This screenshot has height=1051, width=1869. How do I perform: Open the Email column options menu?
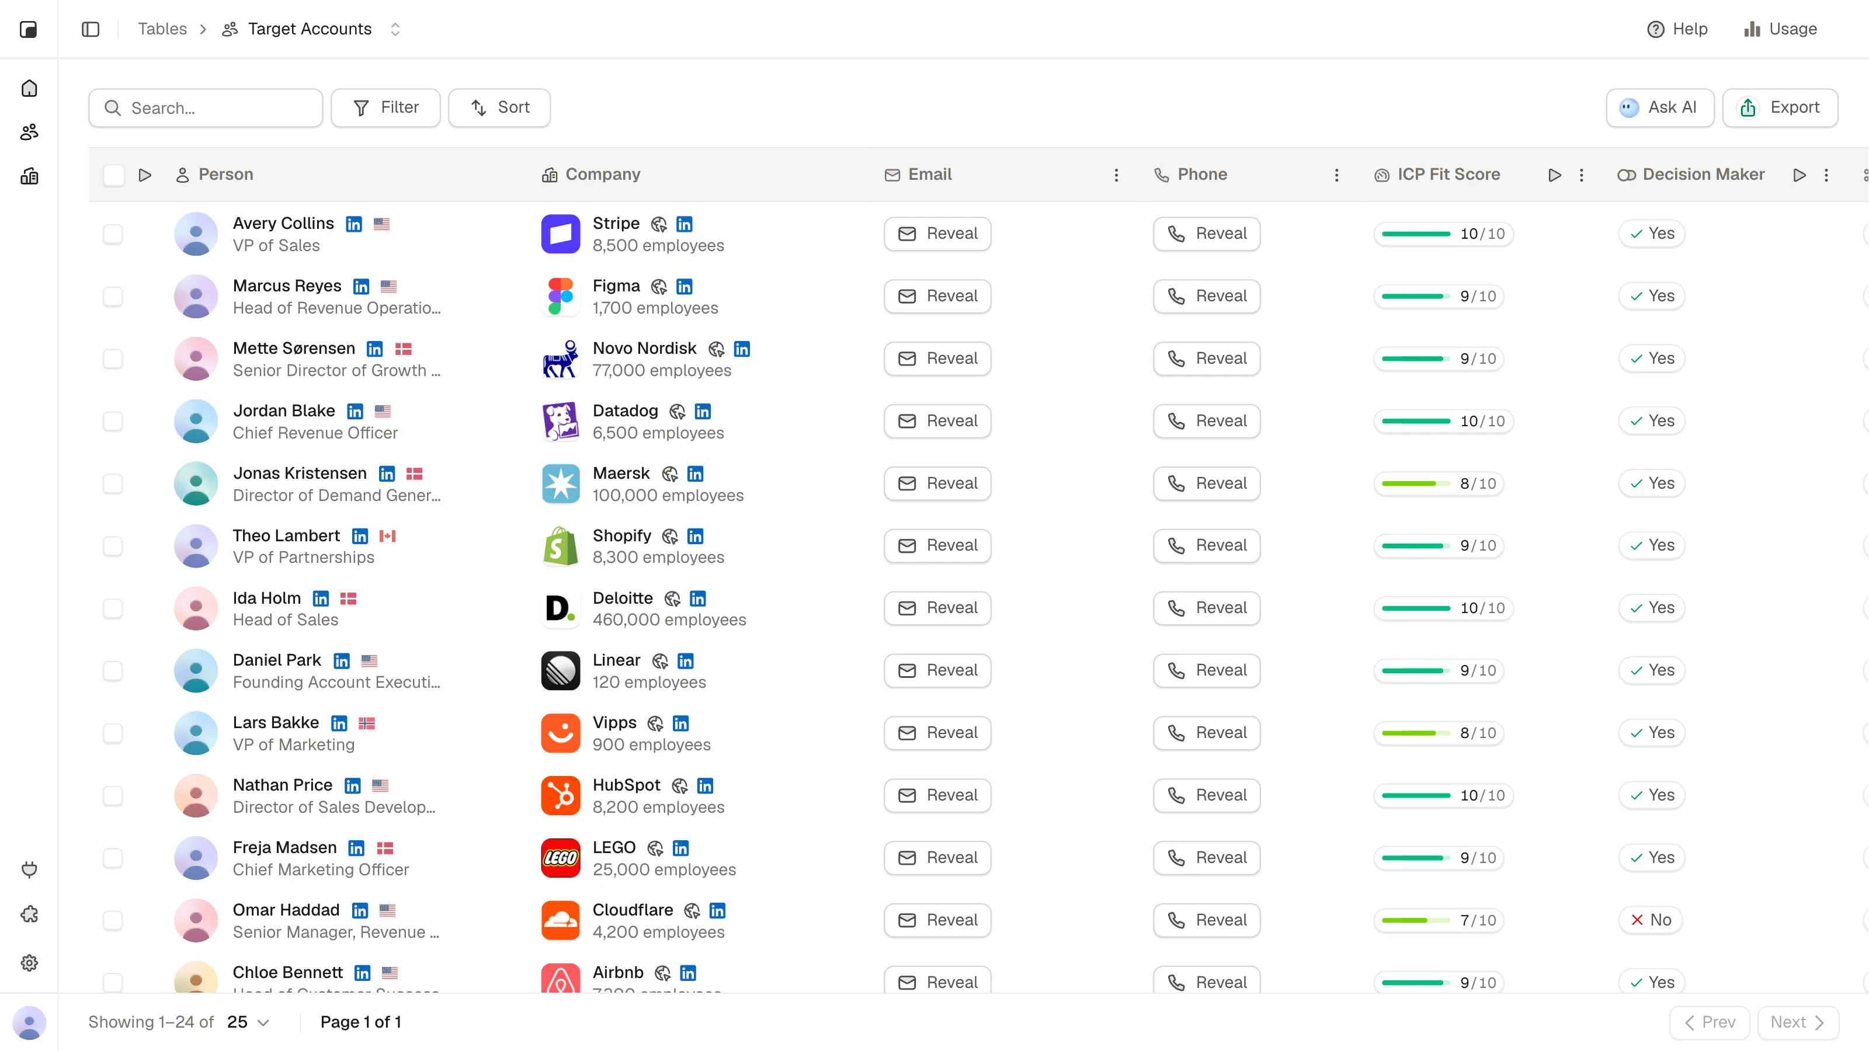[1116, 175]
